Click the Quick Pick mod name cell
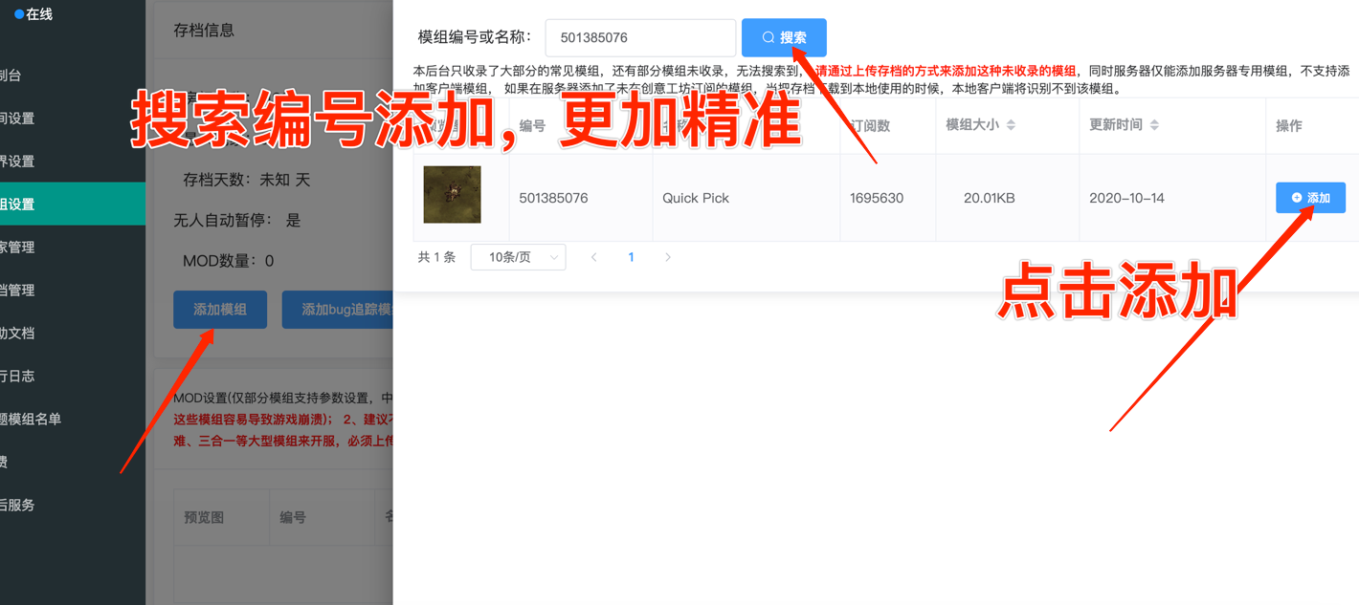This screenshot has height=605, width=1359. click(696, 198)
